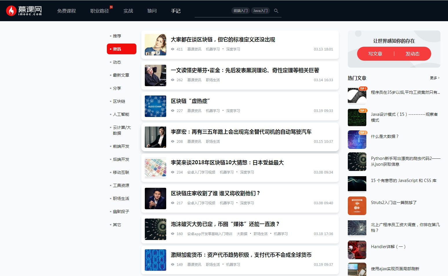Click the search magnifier icon
This screenshot has width=448, height=276.
[x=276, y=11]
